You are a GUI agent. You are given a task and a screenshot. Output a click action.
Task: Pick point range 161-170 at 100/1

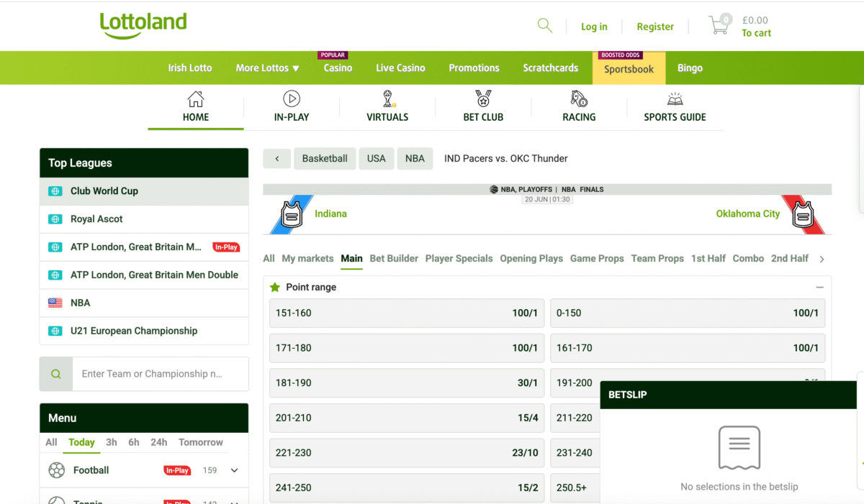pos(688,348)
